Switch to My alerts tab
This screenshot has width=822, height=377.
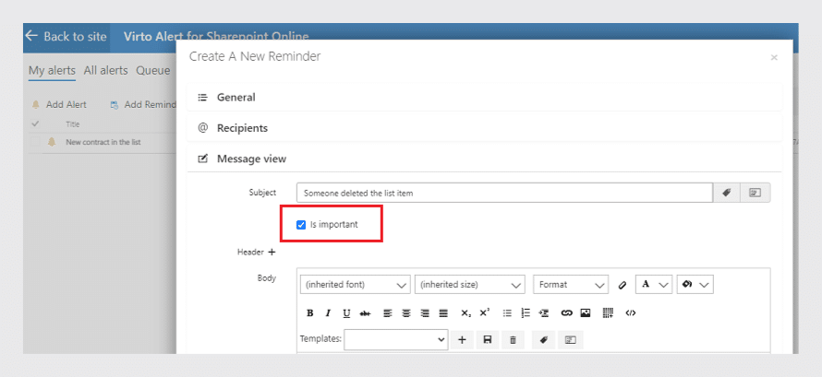pyautogui.click(x=52, y=71)
